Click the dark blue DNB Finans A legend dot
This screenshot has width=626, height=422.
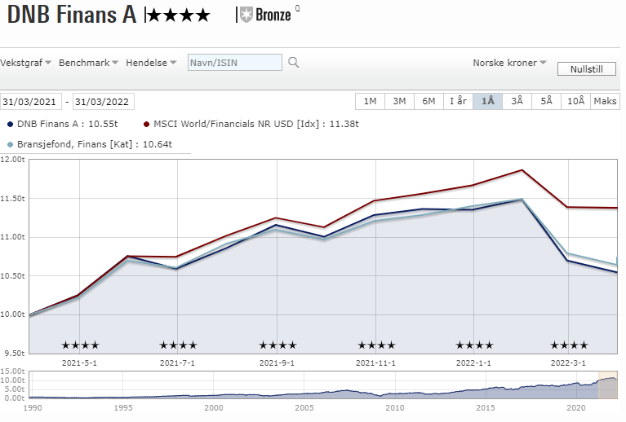[x=10, y=125]
